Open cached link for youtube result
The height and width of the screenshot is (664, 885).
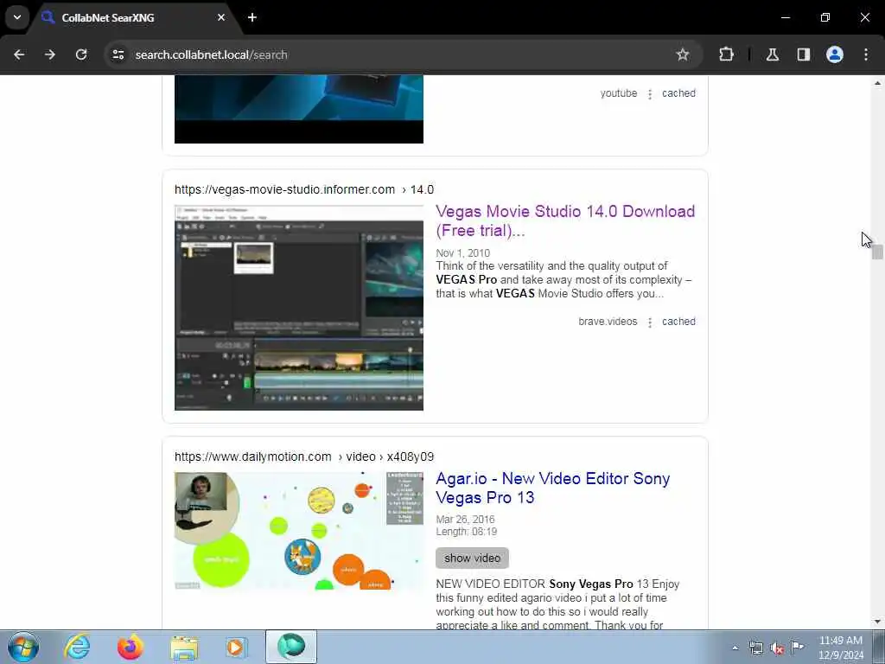pos(678,93)
